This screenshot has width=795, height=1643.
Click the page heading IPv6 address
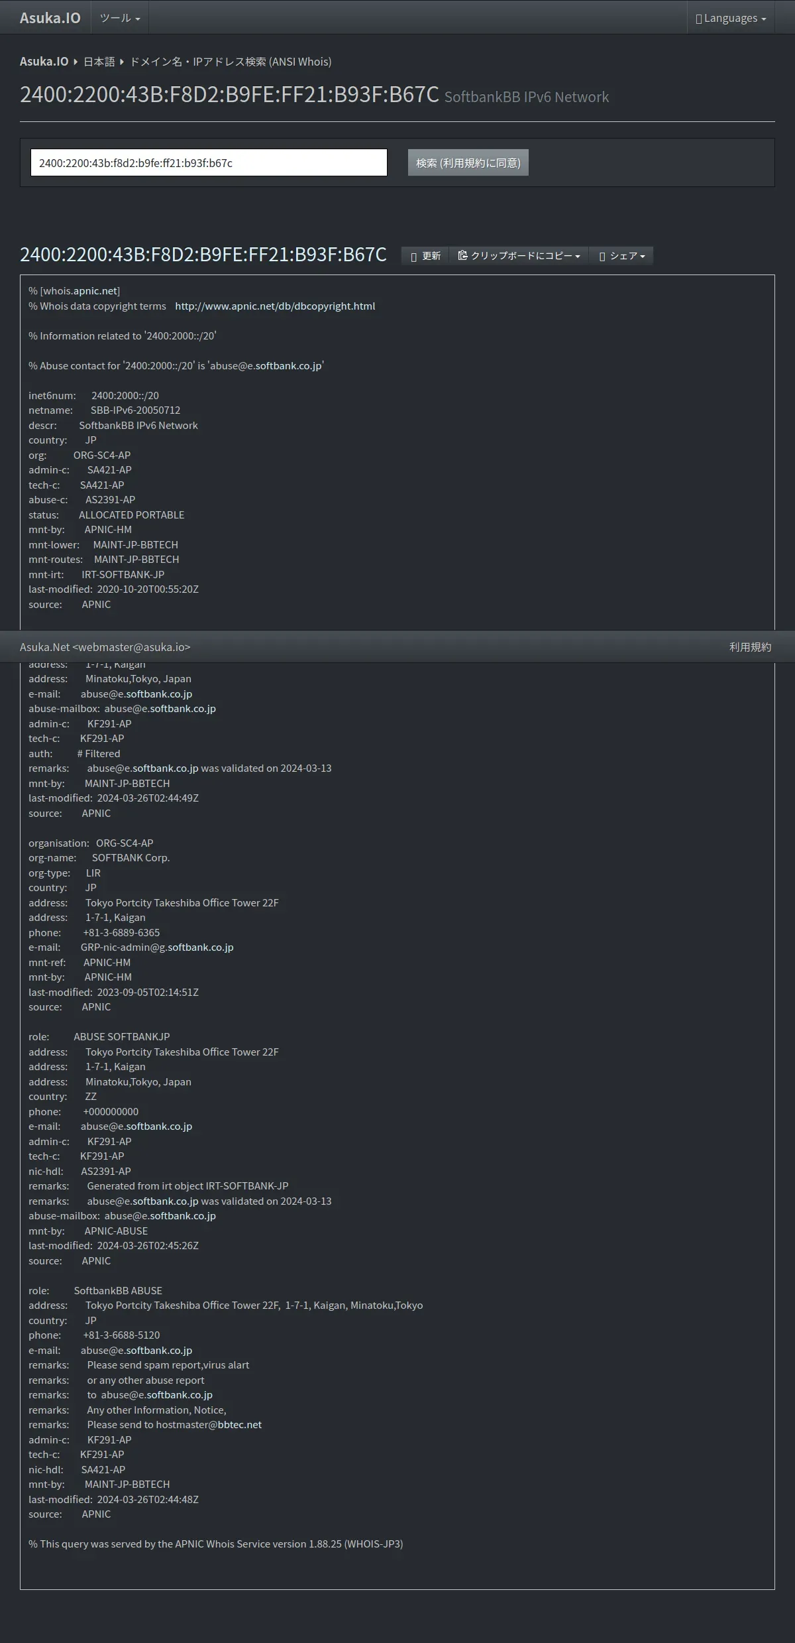pyautogui.click(x=229, y=95)
